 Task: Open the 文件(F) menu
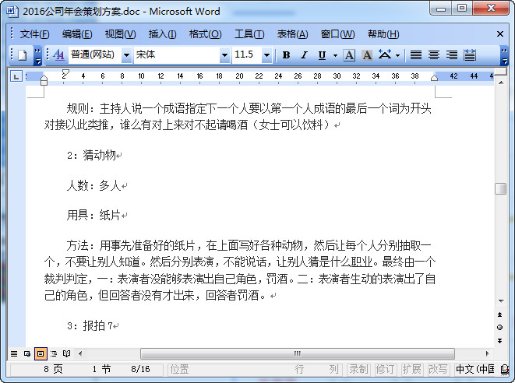coord(34,34)
